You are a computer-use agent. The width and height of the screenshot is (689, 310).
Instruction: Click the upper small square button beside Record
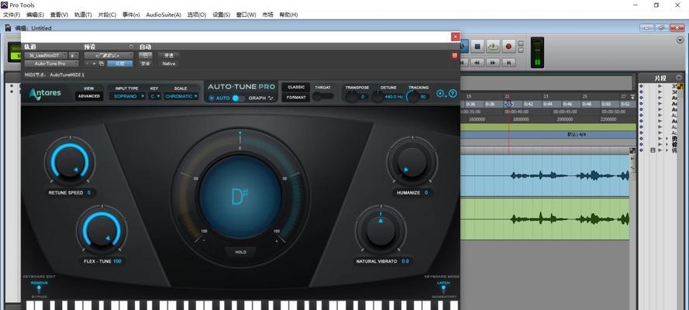(x=521, y=43)
